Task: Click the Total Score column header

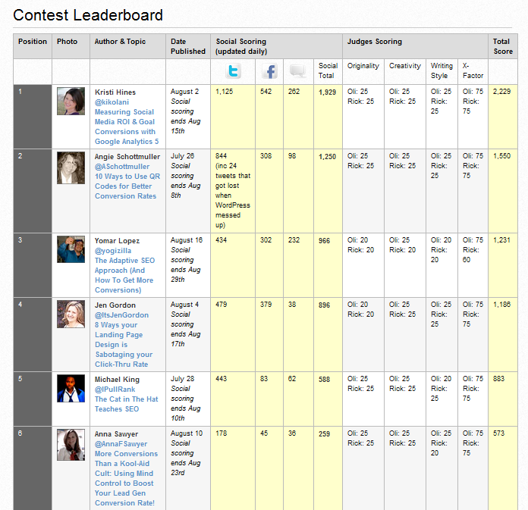Action: 503,46
